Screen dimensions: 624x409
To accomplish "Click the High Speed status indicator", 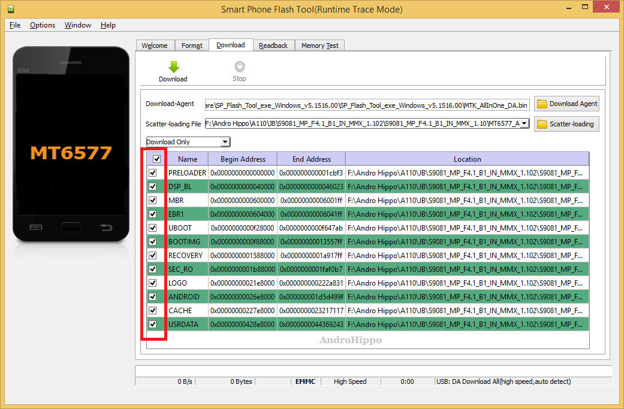I will pyautogui.click(x=350, y=381).
